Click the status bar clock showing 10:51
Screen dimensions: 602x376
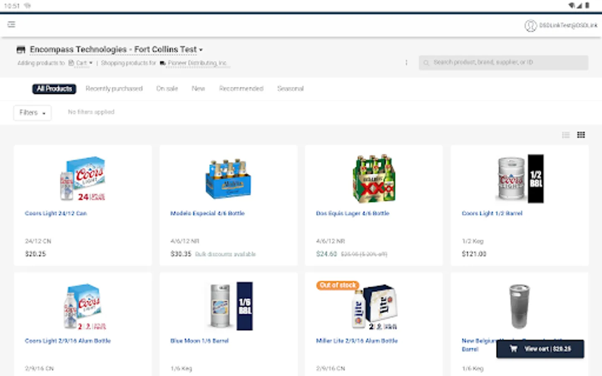click(x=12, y=6)
